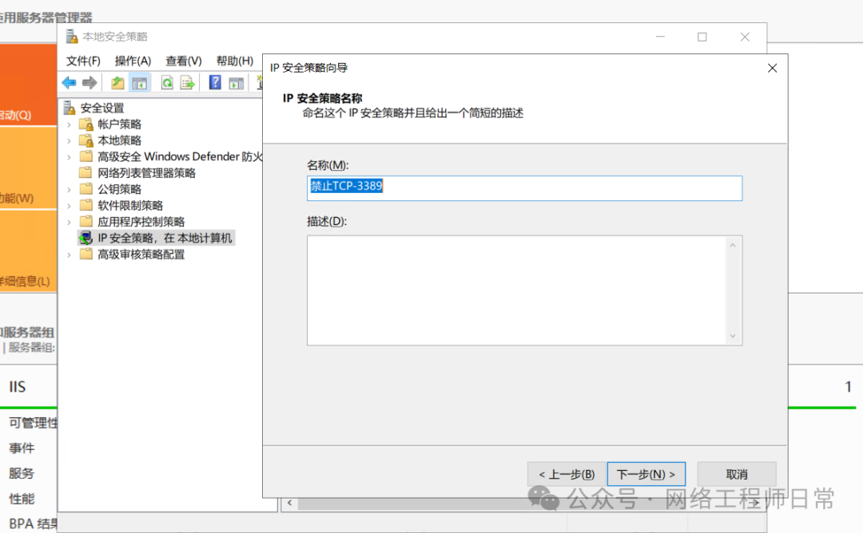Open the 操作(A) menu

[133, 61]
